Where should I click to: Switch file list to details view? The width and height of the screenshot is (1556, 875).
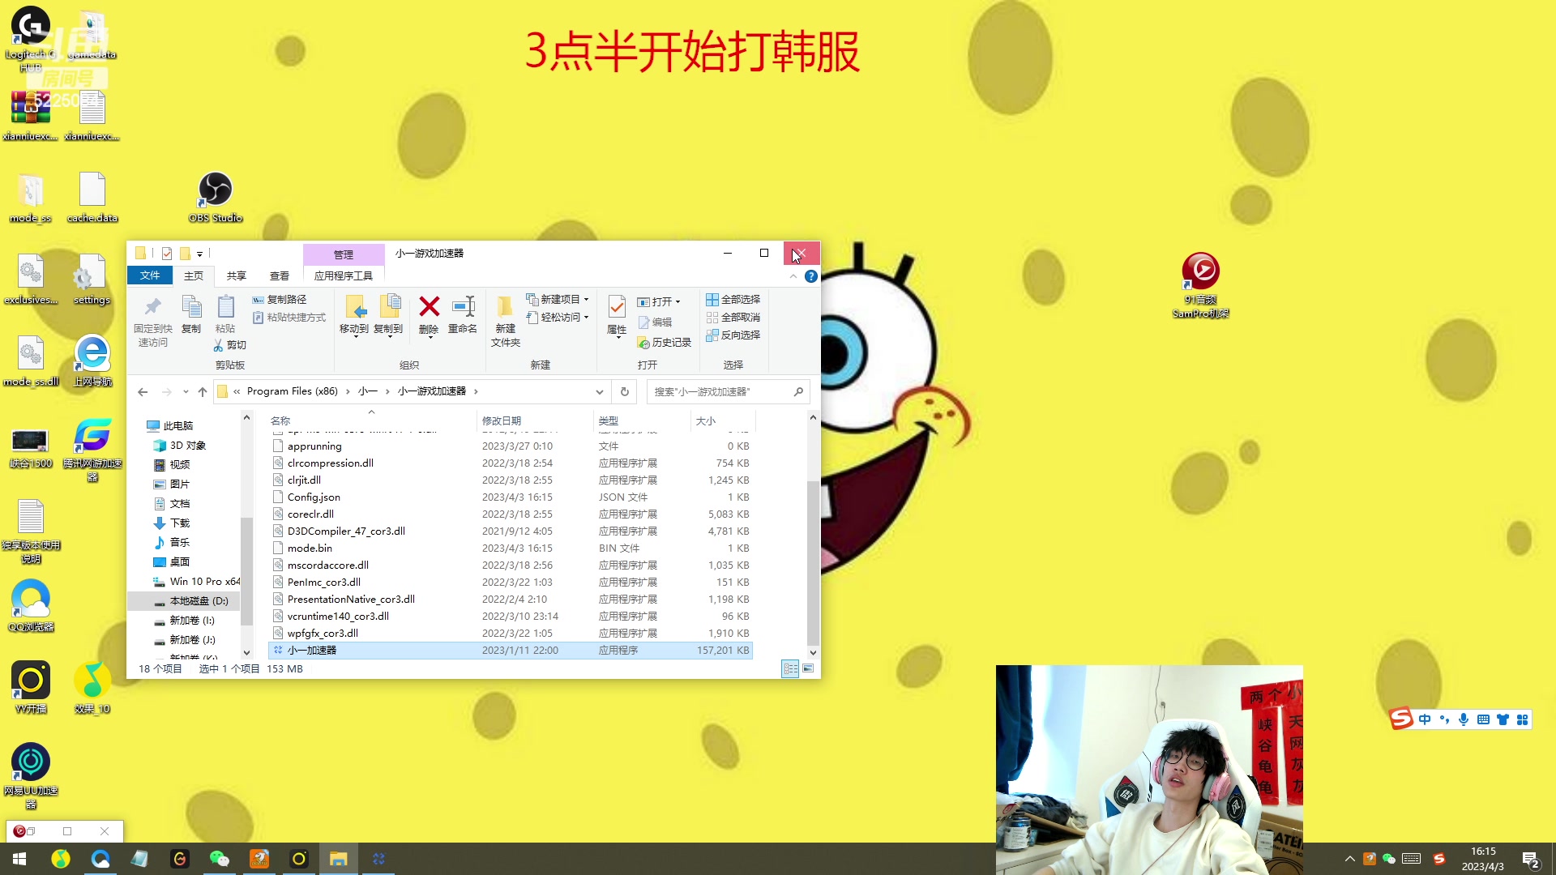pyautogui.click(x=790, y=668)
